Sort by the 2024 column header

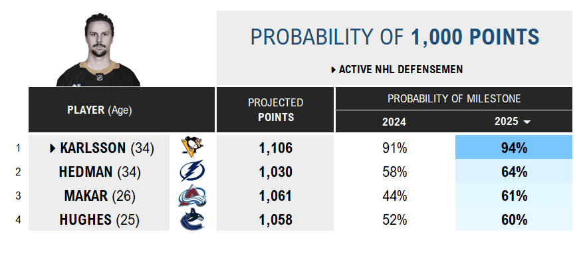coord(394,122)
